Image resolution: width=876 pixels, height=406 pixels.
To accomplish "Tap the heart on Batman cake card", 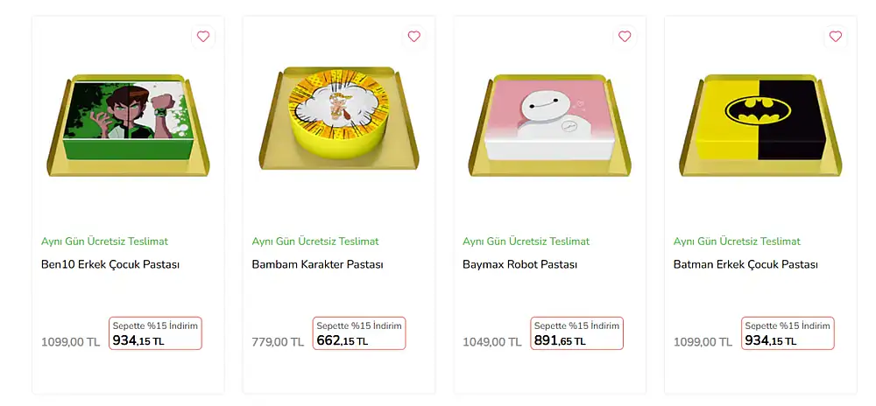I will tap(835, 37).
